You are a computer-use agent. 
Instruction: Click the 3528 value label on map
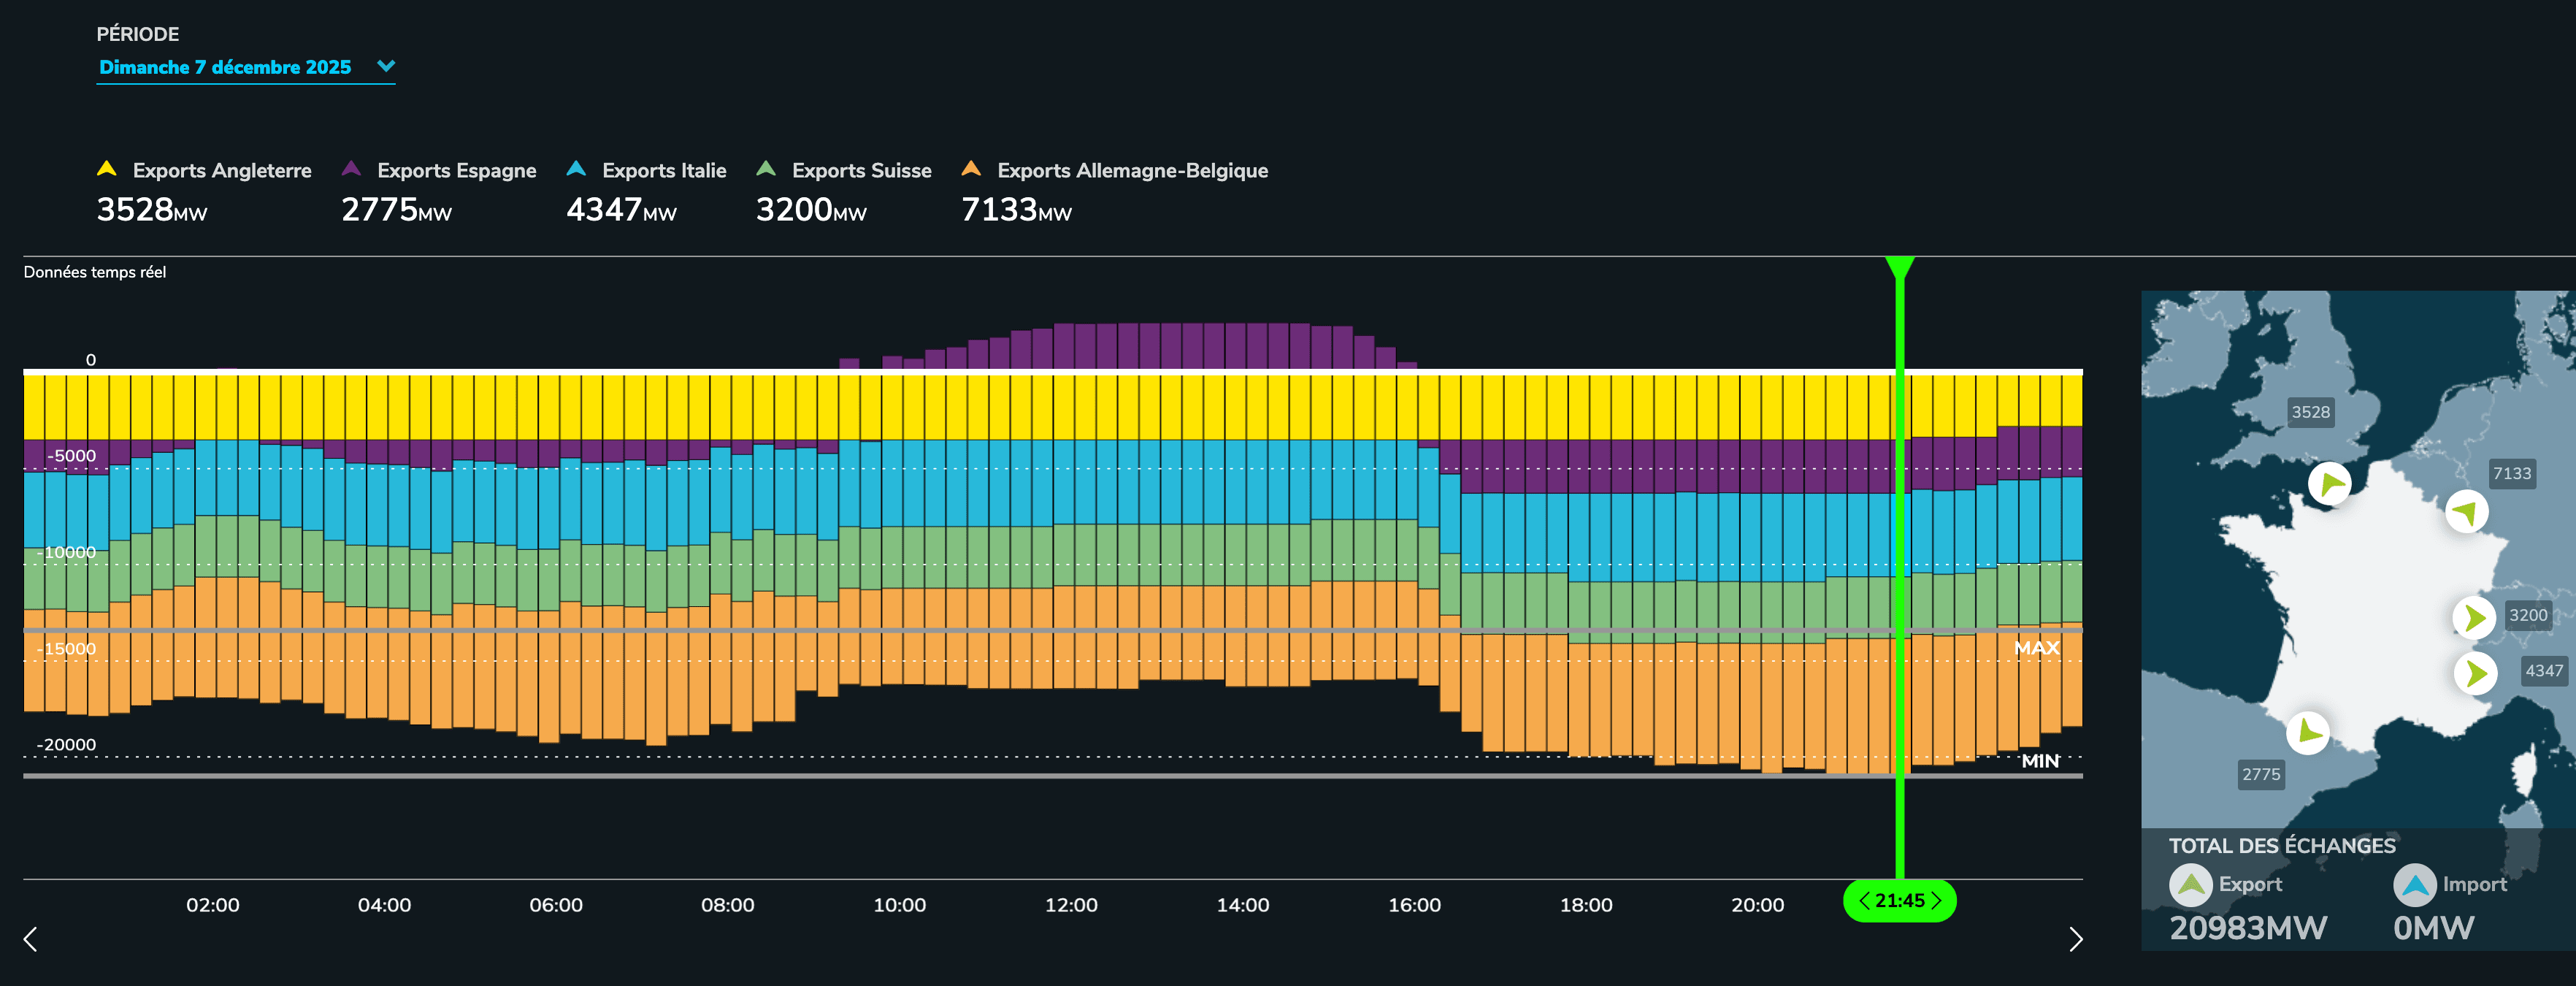pos(2310,412)
